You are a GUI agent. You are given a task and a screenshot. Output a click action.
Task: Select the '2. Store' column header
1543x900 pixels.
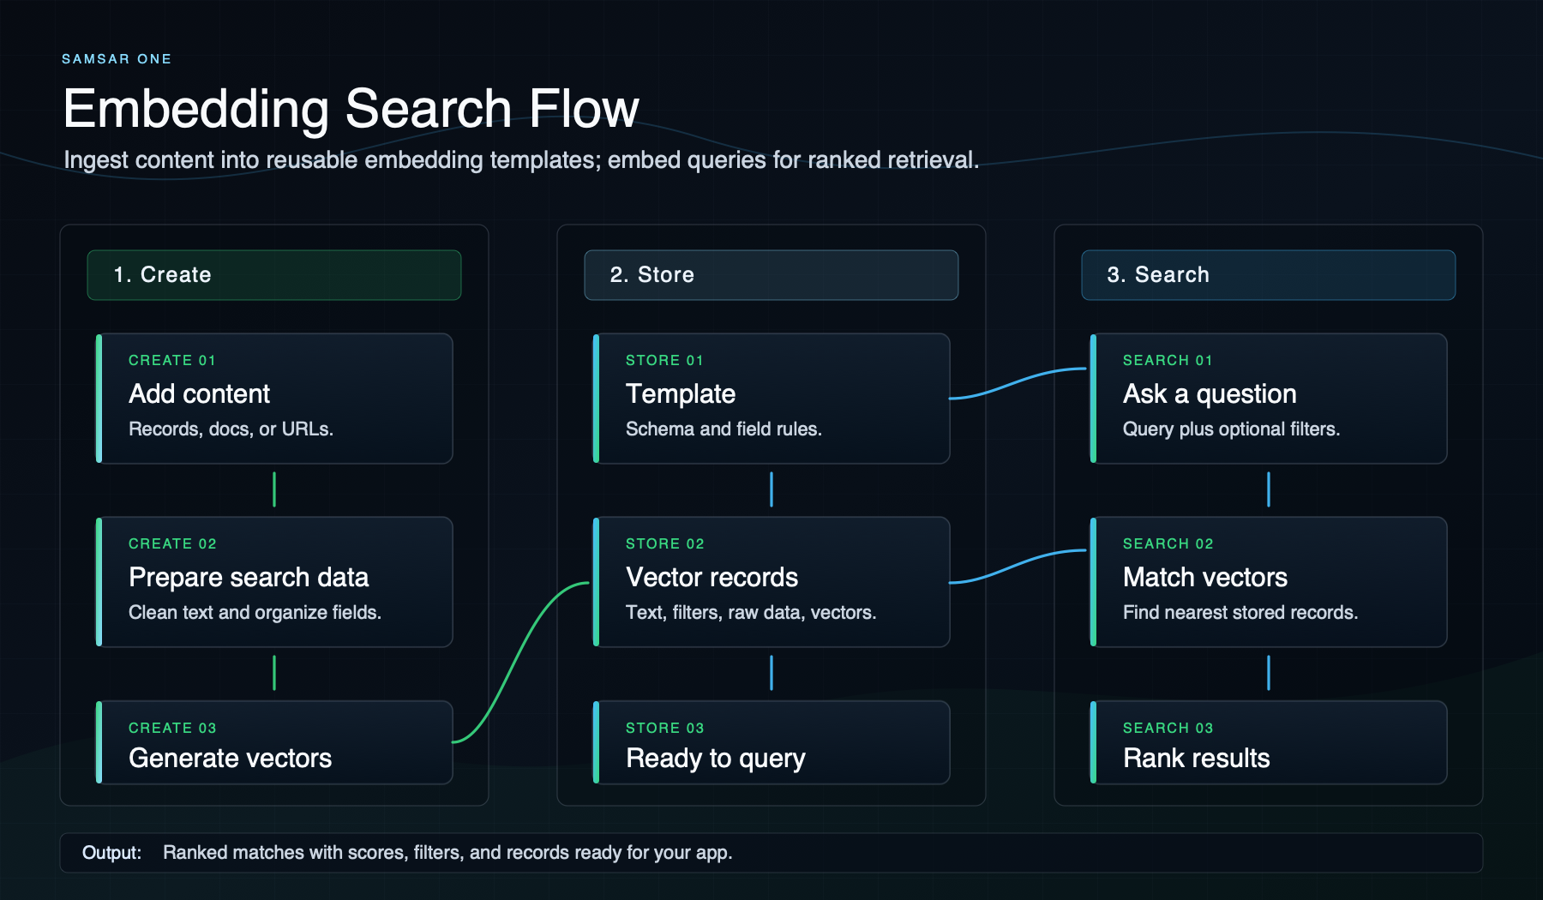[771, 275]
